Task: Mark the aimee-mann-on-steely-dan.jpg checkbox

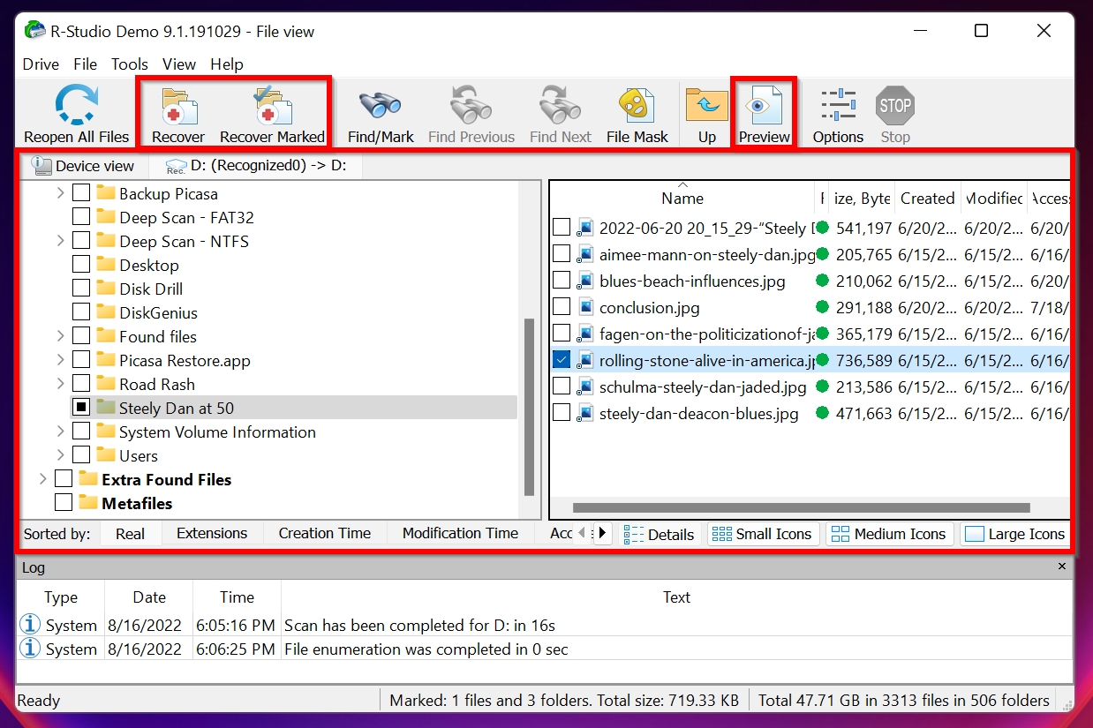Action: click(562, 254)
